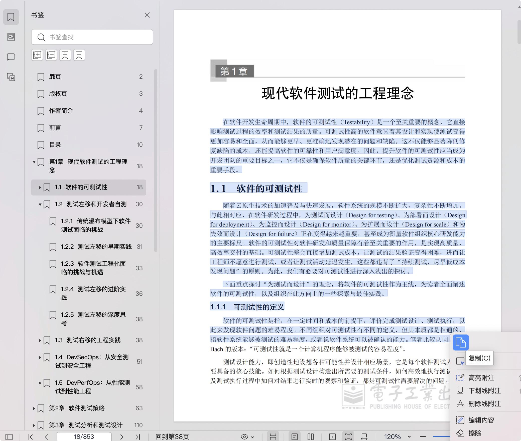Select 高亮附注 from the context menu

click(481, 378)
